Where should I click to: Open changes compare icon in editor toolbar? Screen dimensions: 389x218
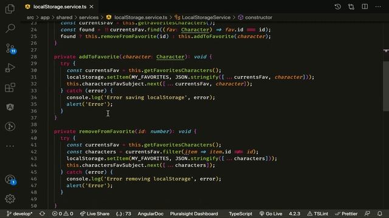[x=351, y=7]
